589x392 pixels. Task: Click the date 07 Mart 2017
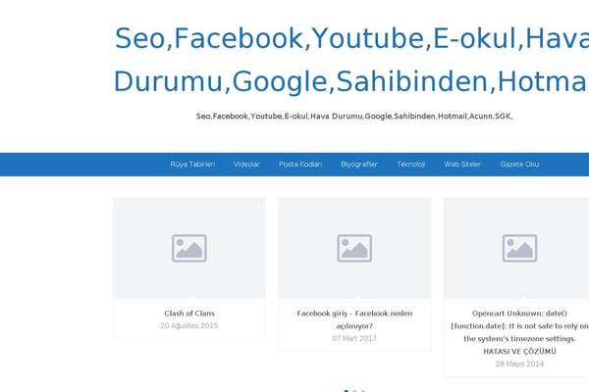pyautogui.click(x=354, y=338)
